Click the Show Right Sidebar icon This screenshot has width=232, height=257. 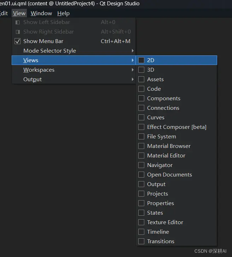18,32
